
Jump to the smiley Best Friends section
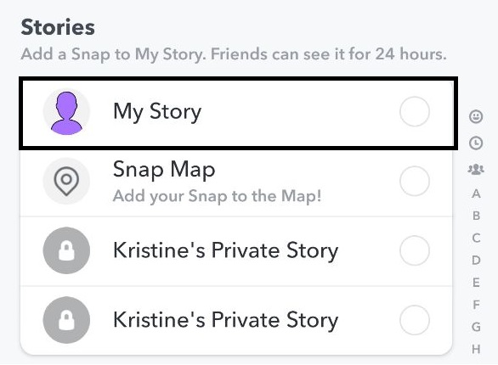point(476,116)
